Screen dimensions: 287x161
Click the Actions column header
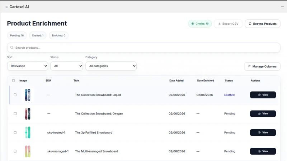click(255, 80)
